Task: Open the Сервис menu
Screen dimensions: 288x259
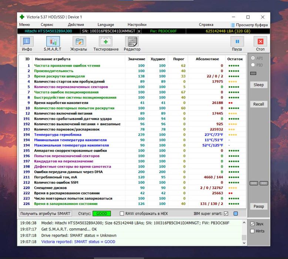Action: click(x=47, y=24)
